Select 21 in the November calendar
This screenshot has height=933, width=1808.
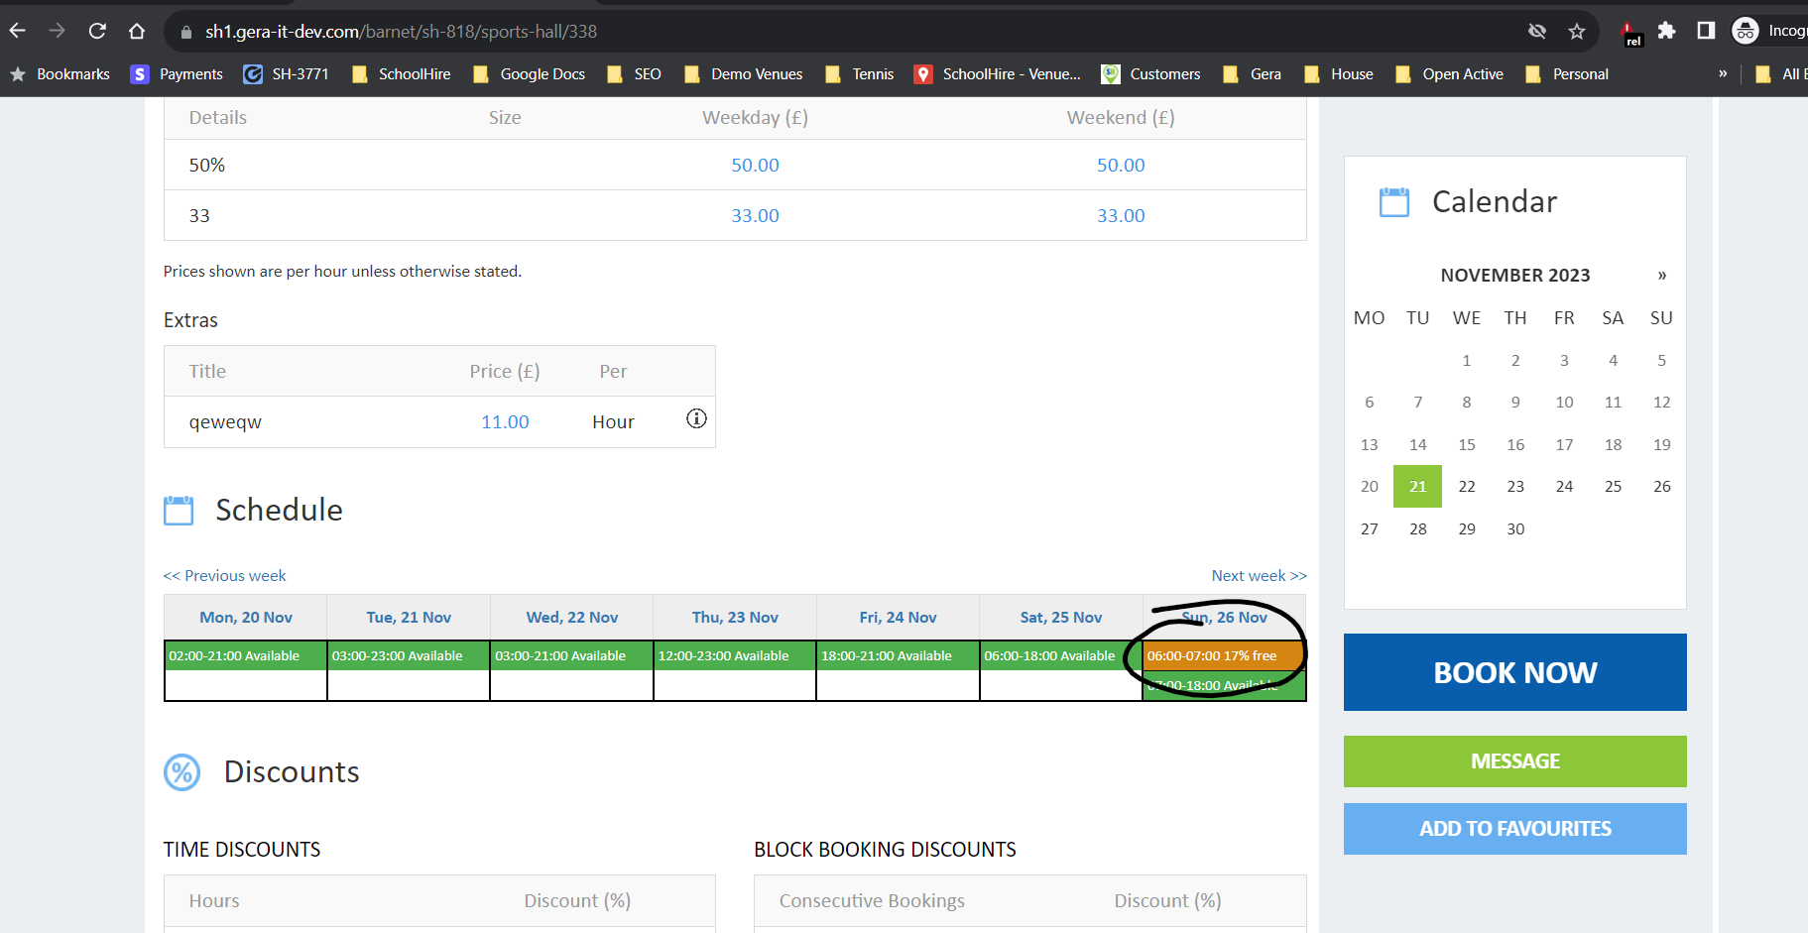tap(1417, 487)
